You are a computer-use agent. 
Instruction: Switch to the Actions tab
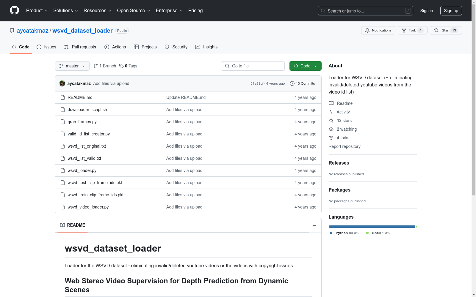click(115, 47)
